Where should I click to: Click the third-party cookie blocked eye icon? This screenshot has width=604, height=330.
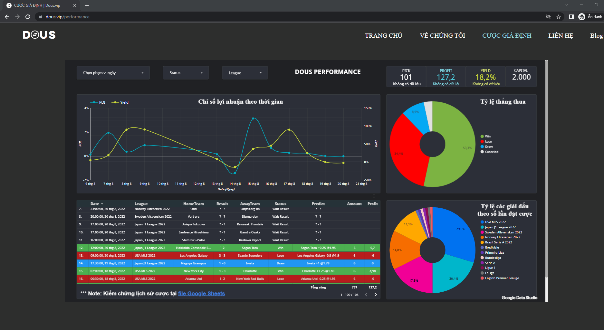coord(548,17)
